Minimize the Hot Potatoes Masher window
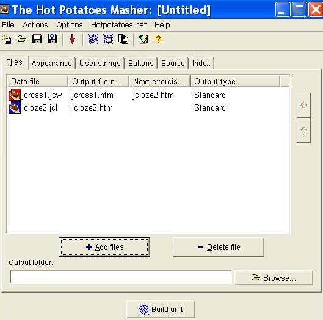 [283, 9]
